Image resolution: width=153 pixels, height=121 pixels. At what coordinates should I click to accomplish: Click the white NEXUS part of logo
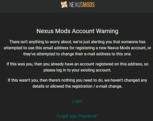tap(76, 5)
